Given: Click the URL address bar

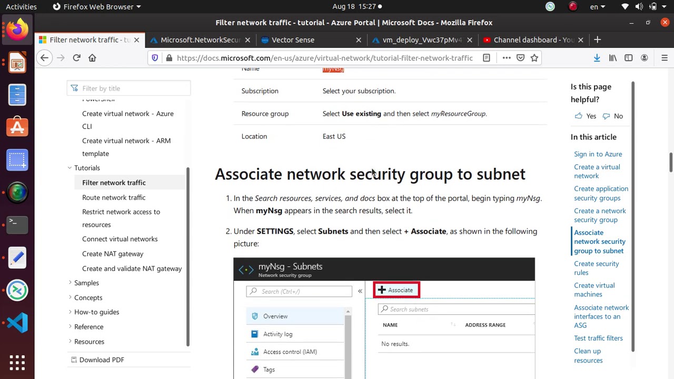Looking at the screenshot, I should point(325,58).
